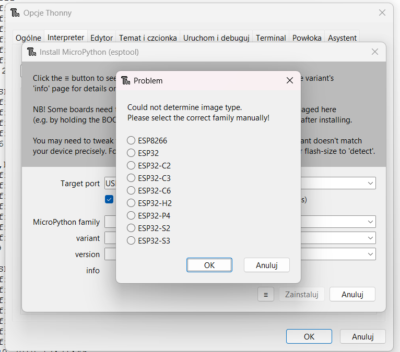Image resolution: width=400 pixels, height=352 pixels.
Task: Close the Install MicroPython window
Action: coord(375,52)
